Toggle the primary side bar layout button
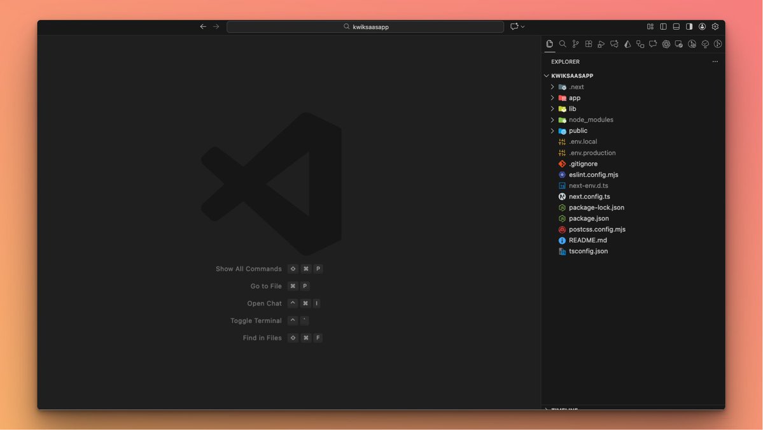The width and height of the screenshot is (763, 430). (663, 27)
